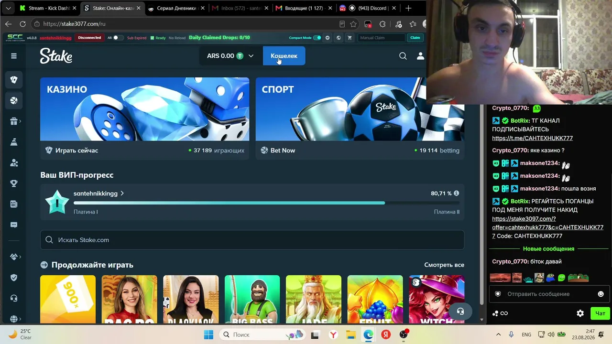Open the Affiliate people icon in sidebar
Screen dimensions: 612x344
point(14,163)
